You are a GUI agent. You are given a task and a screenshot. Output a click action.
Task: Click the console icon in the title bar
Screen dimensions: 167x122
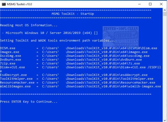[4, 4]
